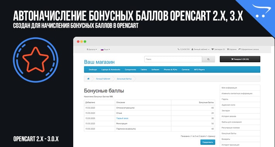275x147 pixels.
Task: Open the Закладки (0) wishlist link
Action: 218,50
